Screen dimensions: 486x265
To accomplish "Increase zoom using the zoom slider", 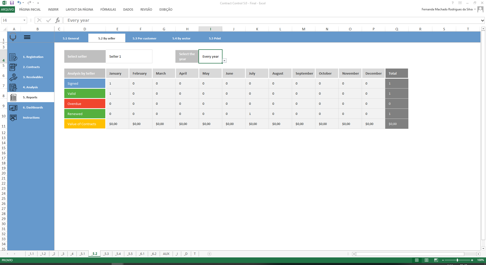I will coord(472,260).
